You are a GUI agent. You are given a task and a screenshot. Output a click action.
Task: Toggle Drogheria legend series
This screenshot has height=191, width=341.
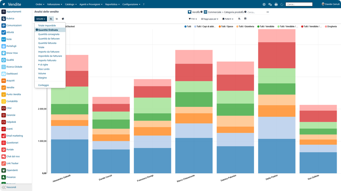pyautogui.click(x=331, y=26)
